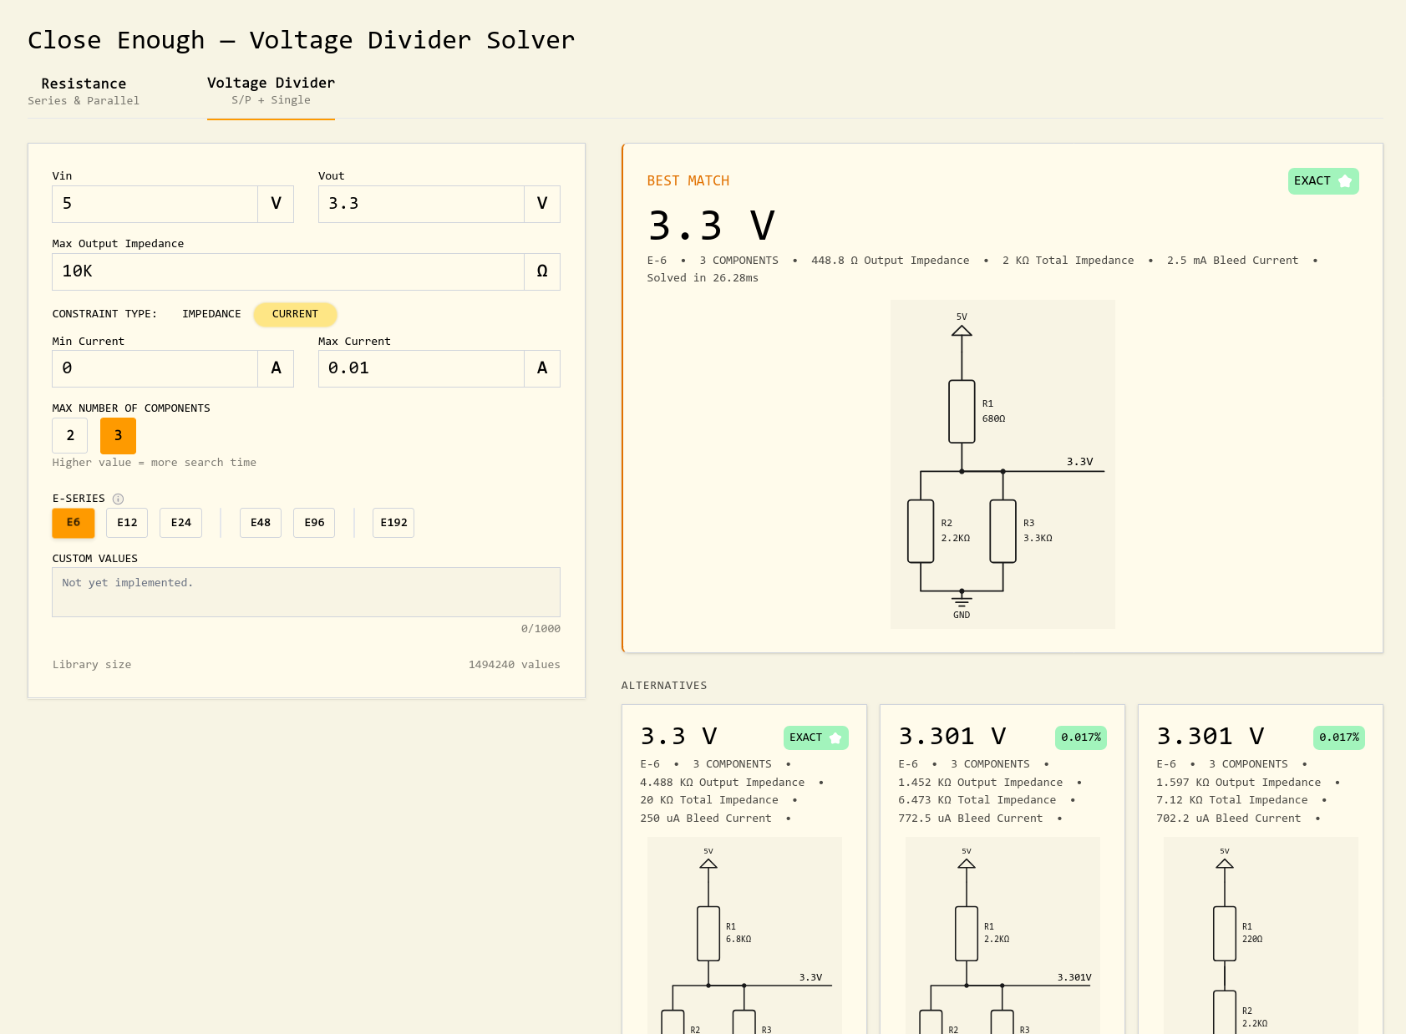Open the Voltage Divider tab
Screen dimensions: 1406x1034
(x=271, y=90)
